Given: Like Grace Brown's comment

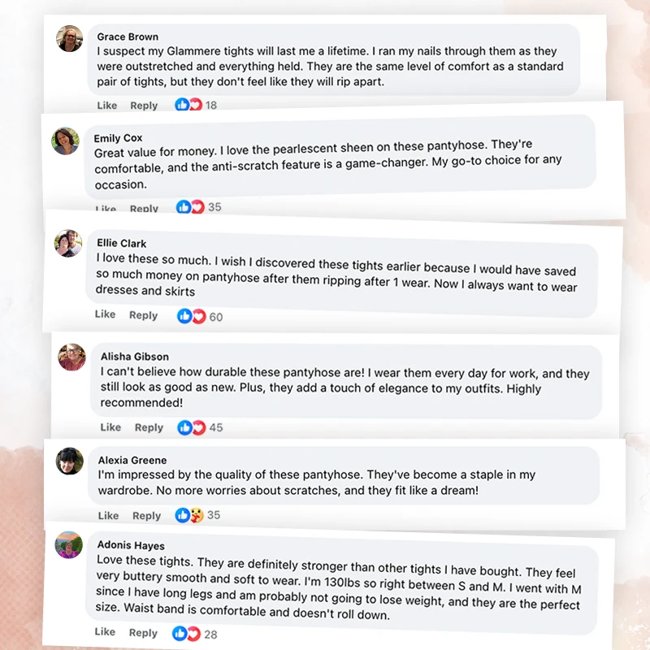Looking at the screenshot, I should [x=107, y=106].
